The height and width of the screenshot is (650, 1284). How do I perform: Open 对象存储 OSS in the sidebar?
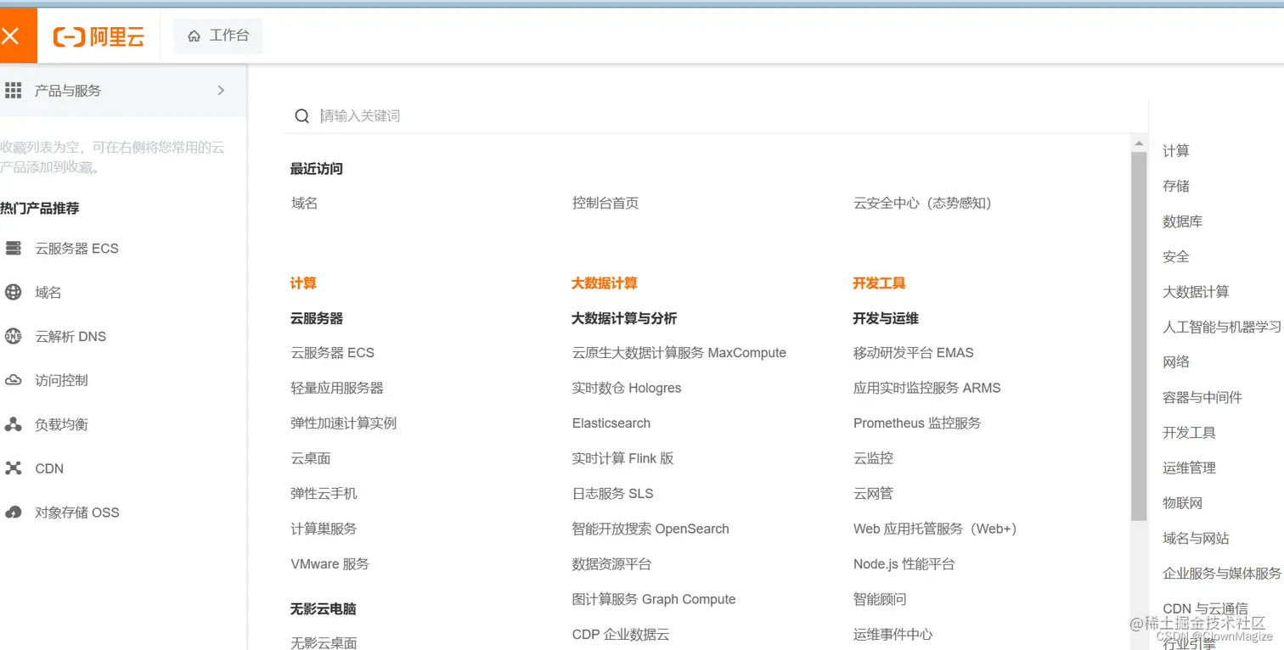pyautogui.click(x=77, y=513)
